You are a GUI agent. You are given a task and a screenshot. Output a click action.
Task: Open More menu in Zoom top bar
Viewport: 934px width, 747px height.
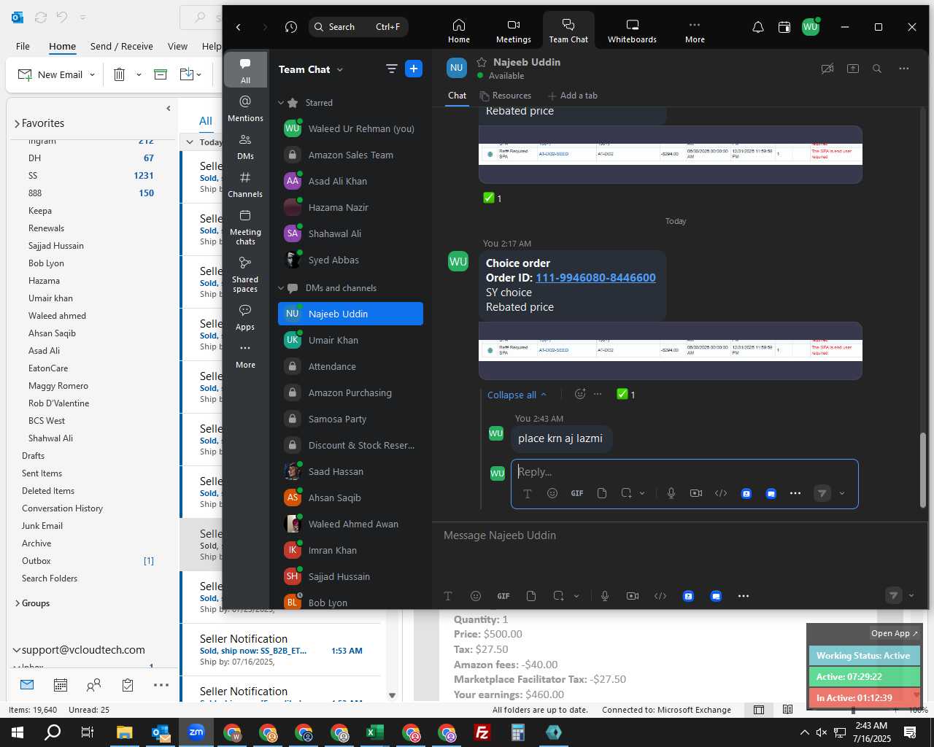[695, 31]
